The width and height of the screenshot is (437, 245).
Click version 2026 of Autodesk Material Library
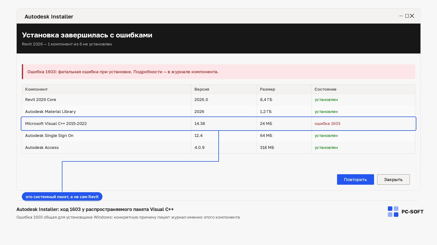point(199,112)
